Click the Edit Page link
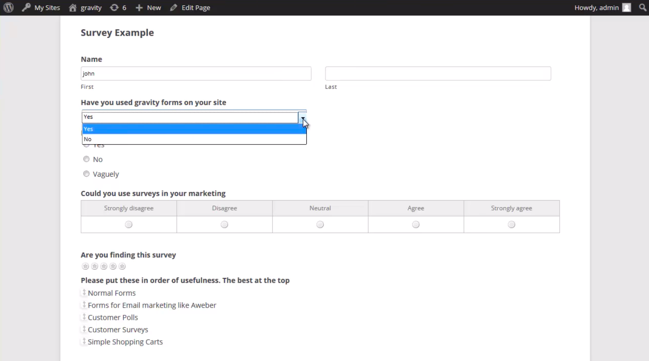649x361 pixels. point(190,8)
